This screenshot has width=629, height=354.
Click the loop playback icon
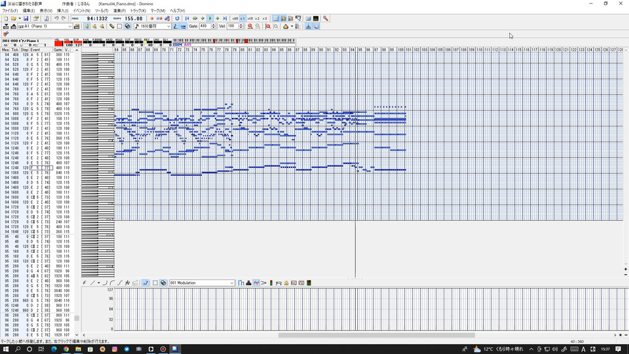coord(178,18)
